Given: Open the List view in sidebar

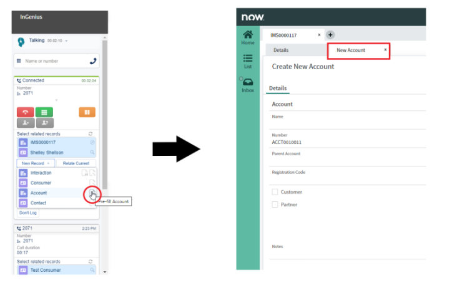Looking at the screenshot, I should 248,61.
